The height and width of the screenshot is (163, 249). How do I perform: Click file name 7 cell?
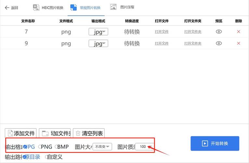[26, 32]
